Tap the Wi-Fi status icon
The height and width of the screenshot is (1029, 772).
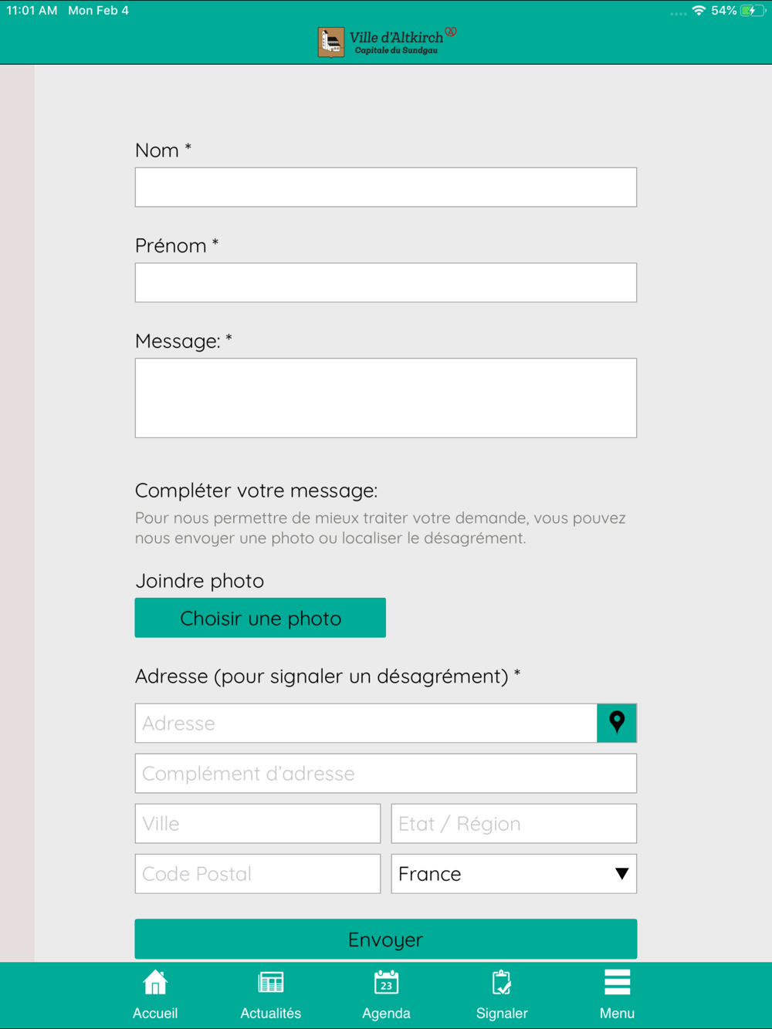[x=699, y=11]
